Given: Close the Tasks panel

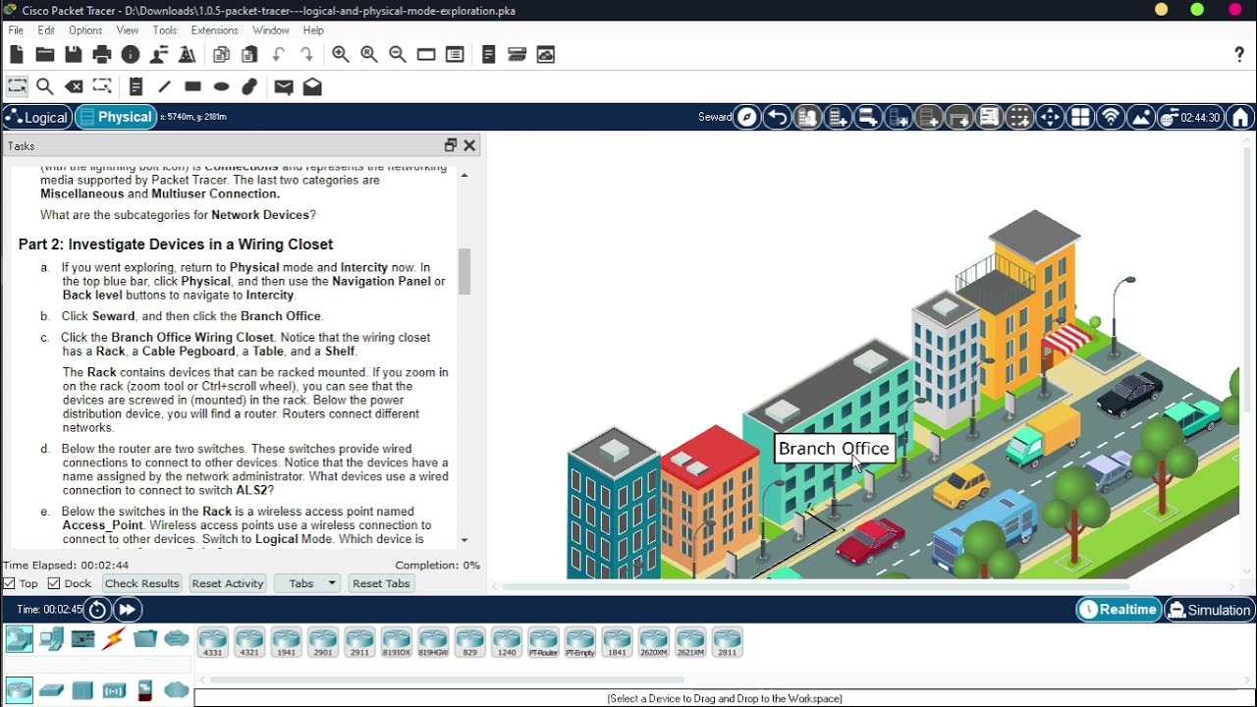Looking at the screenshot, I should click(469, 145).
